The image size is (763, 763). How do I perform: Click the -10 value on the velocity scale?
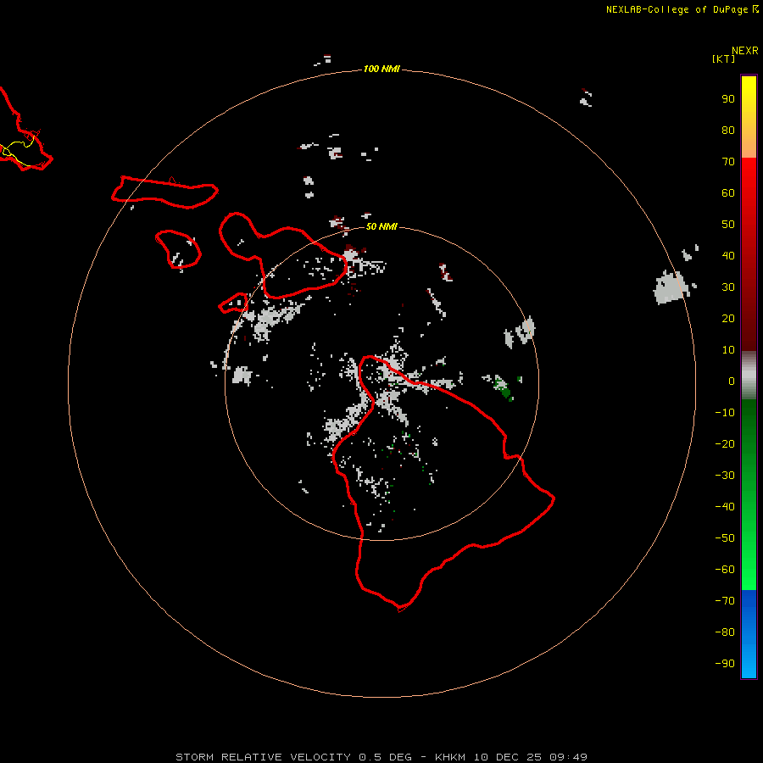[x=725, y=413]
